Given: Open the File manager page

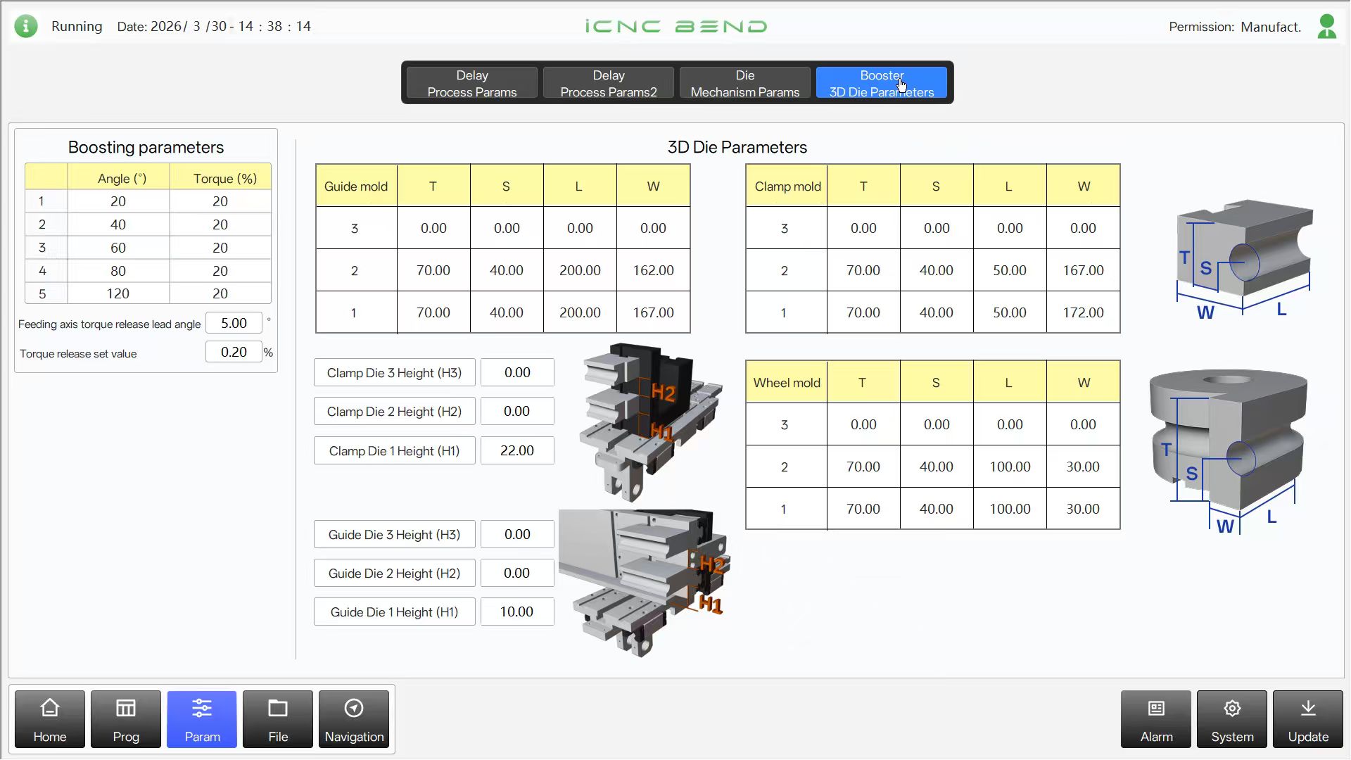Looking at the screenshot, I should pos(278,718).
